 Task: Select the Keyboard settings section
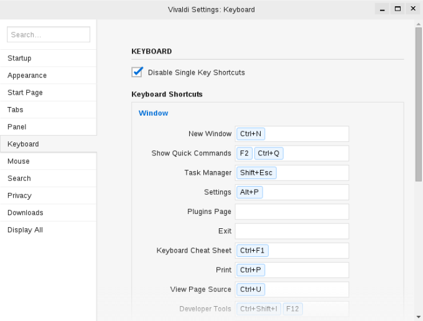pyautogui.click(x=49, y=144)
